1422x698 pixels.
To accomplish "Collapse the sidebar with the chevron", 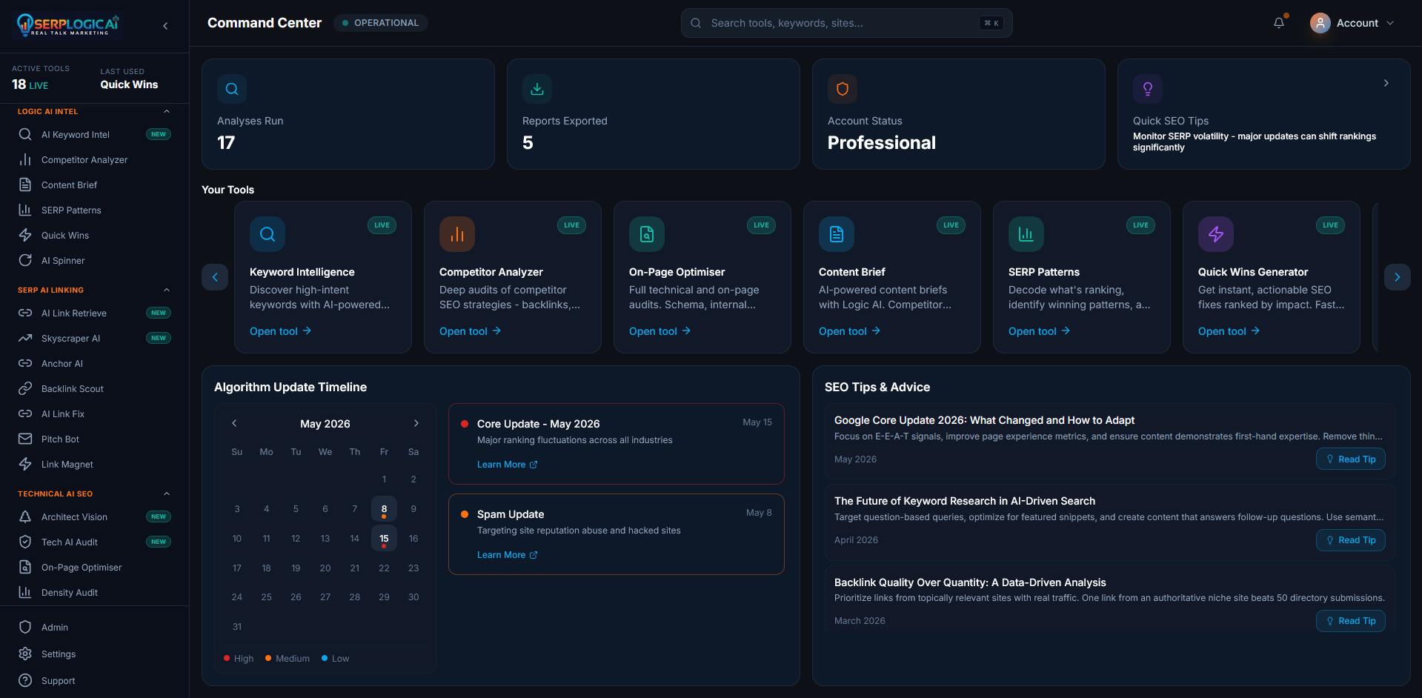I will tap(165, 26).
